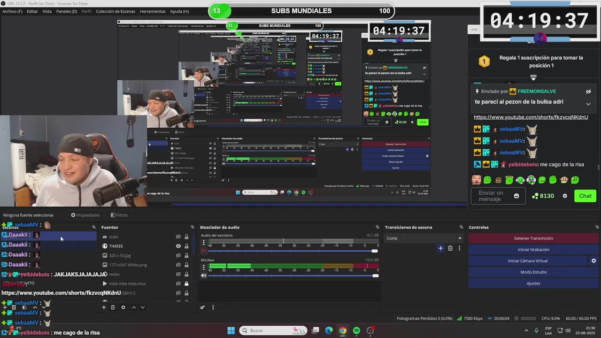This screenshot has height=338, width=601.
Task: Open Ajustes in Controles
Action: coord(533,284)
